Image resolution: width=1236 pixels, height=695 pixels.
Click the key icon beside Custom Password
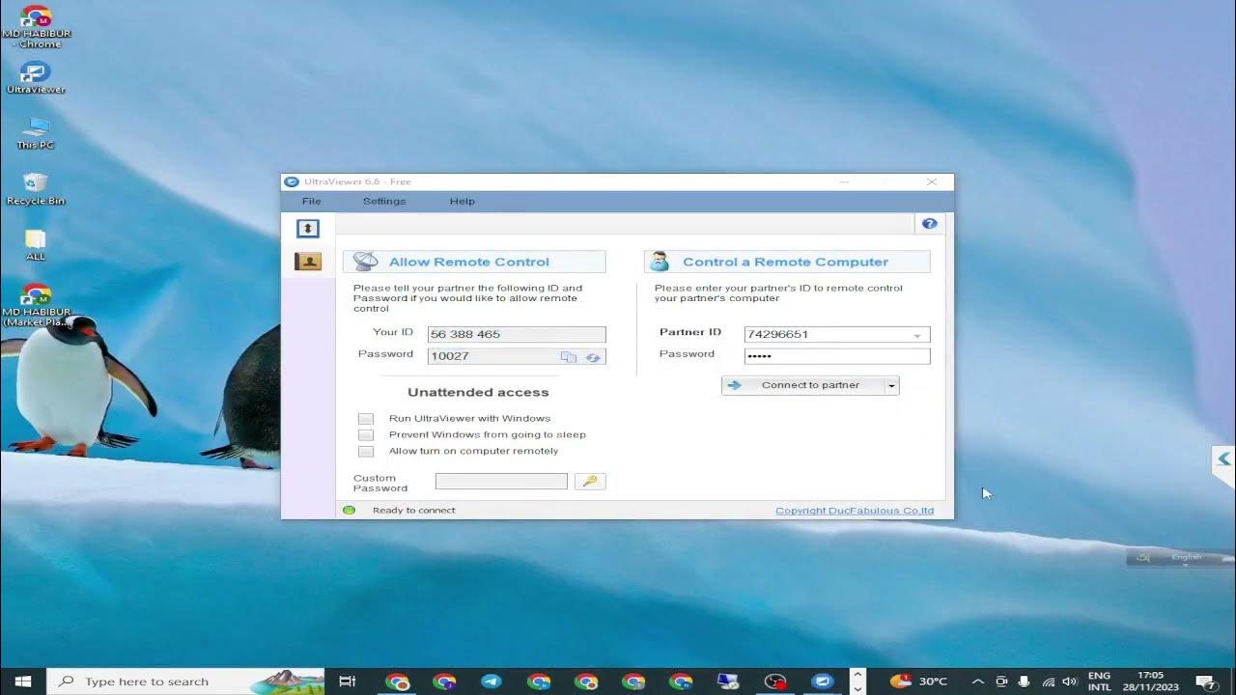[x=590, y=481]
